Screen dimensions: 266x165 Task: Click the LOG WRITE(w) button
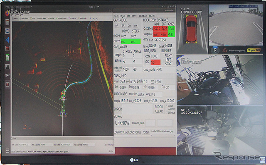(121, 132)
